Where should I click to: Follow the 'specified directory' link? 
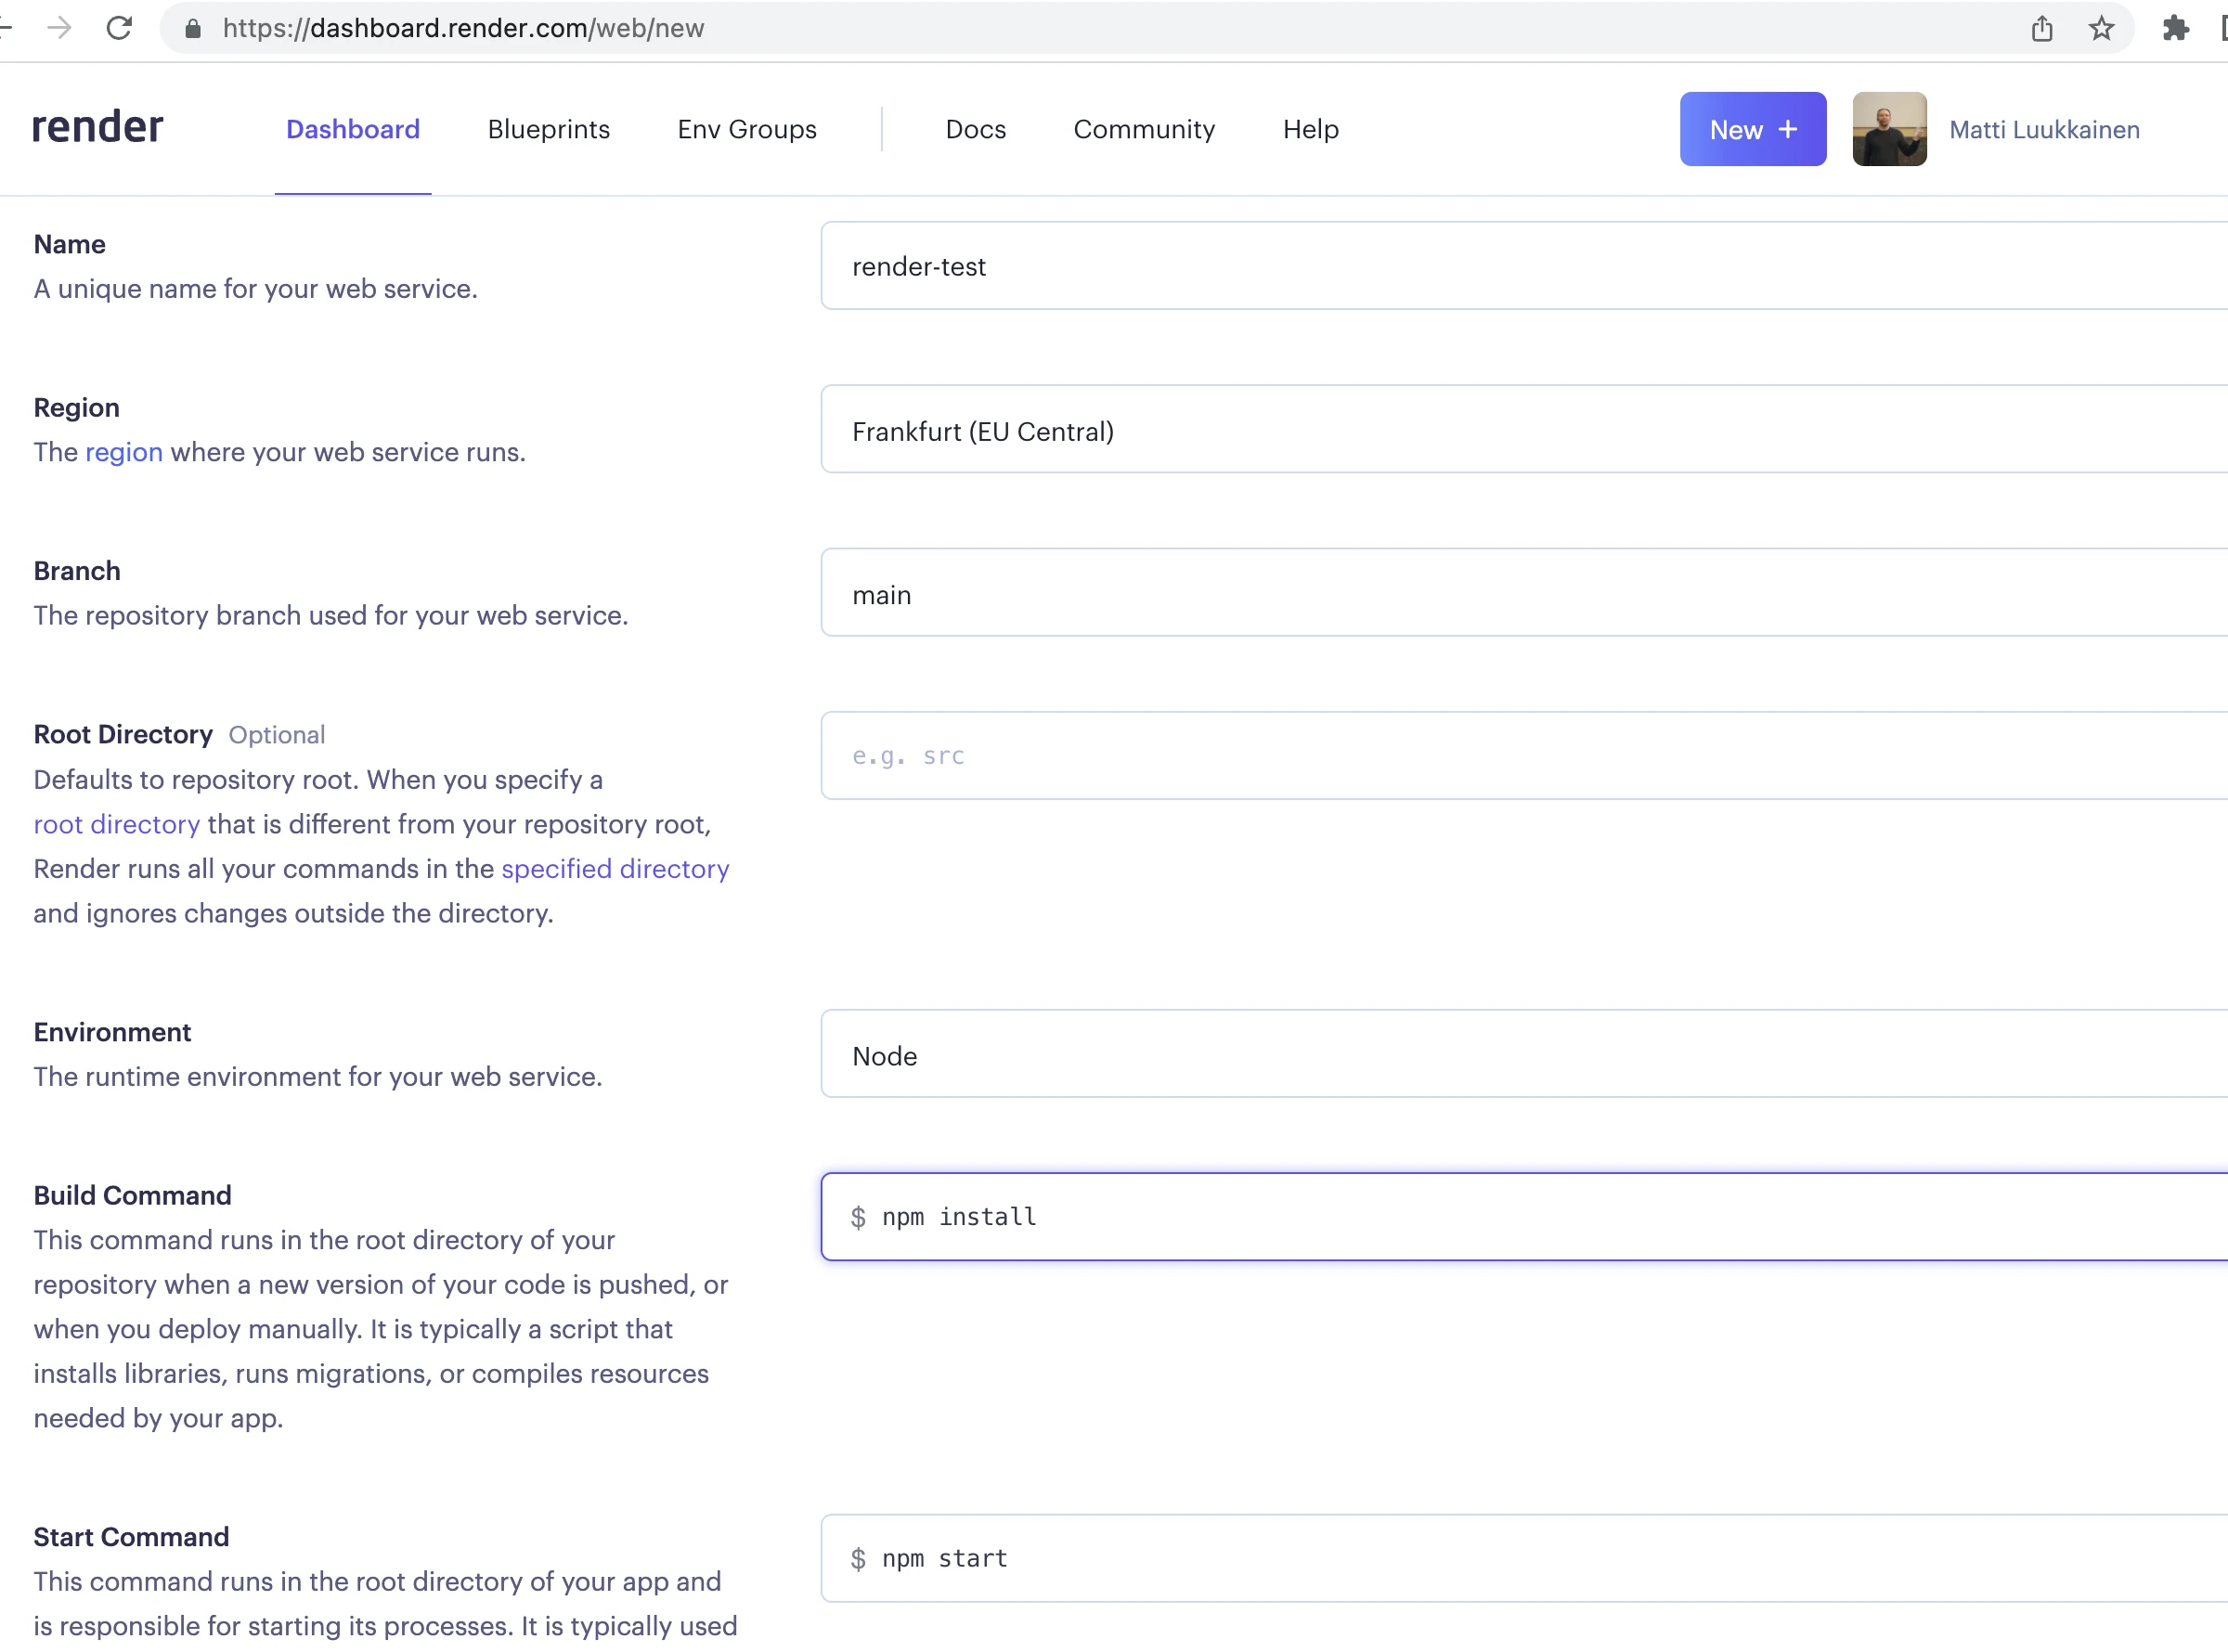[x=615, y=869]
